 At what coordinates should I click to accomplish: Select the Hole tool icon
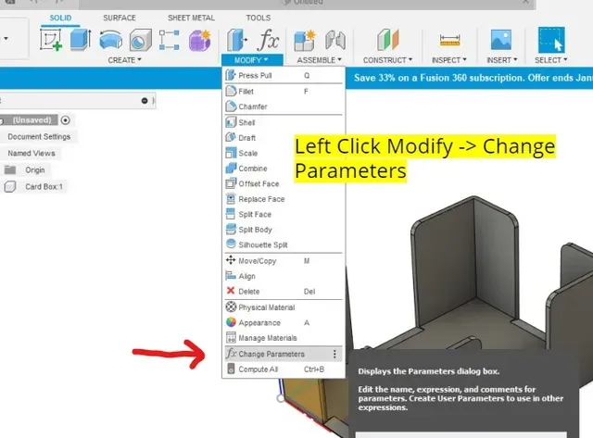click(140, 40)
